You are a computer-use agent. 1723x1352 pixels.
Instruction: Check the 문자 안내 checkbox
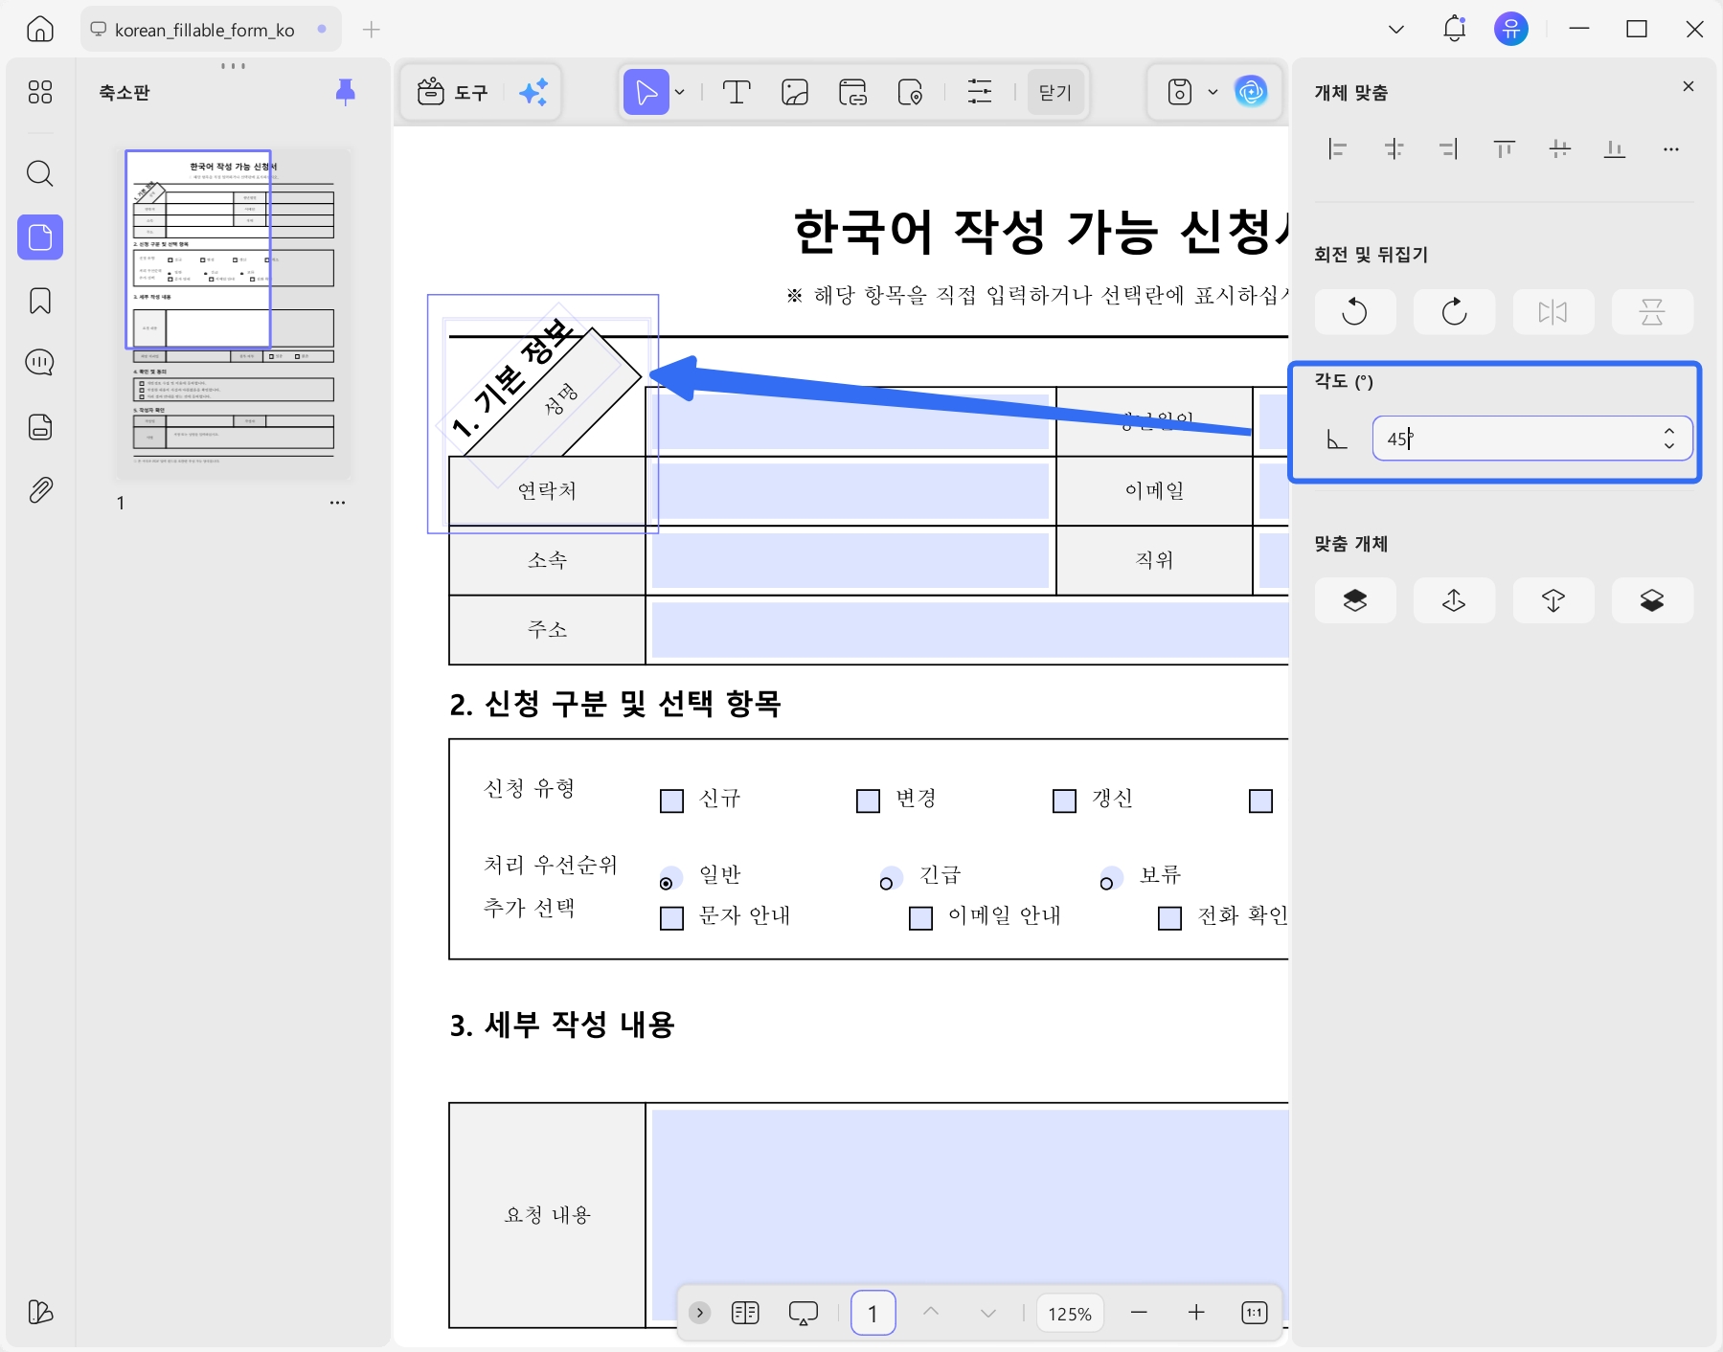[672, 918]
